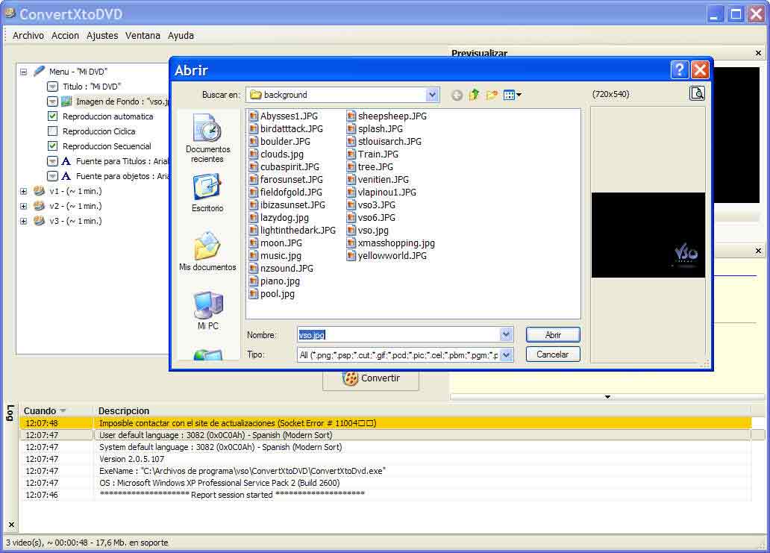Sort log by Cuando column header
The image size is (770, 553).
(x=57, y=410)
